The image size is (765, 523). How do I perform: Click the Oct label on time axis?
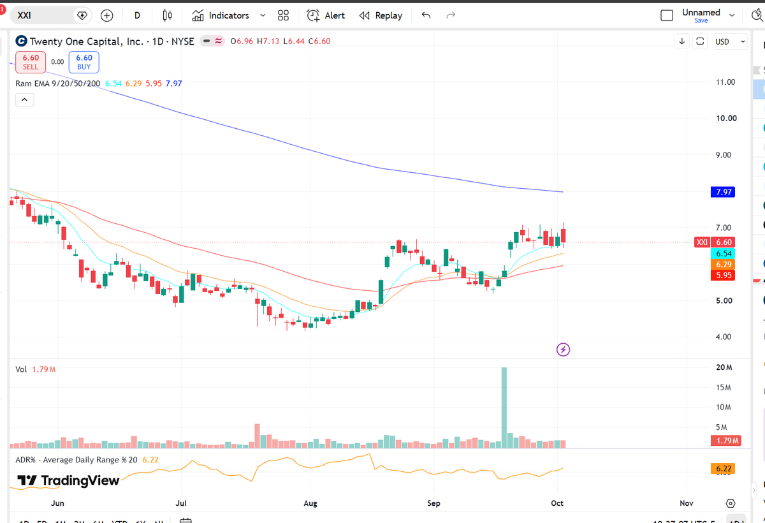point(557,503)
